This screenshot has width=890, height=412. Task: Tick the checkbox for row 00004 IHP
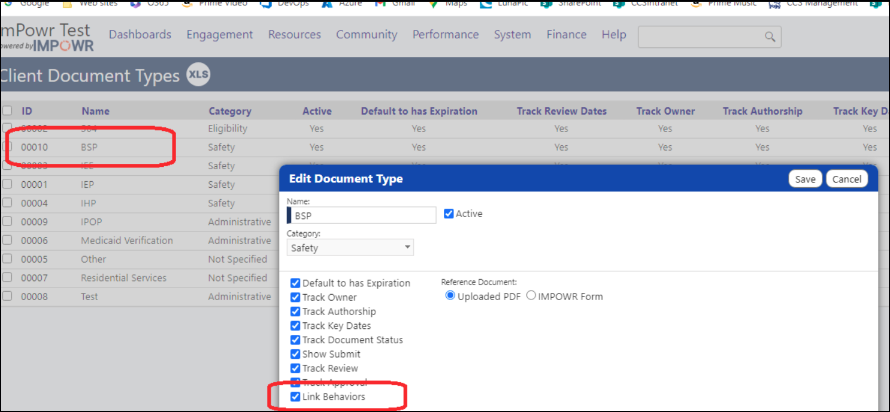[x=7, y=203]
